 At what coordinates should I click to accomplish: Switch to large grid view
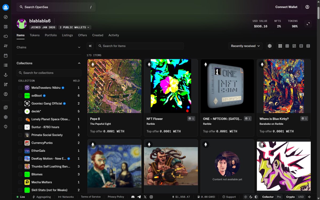(280, 46)
